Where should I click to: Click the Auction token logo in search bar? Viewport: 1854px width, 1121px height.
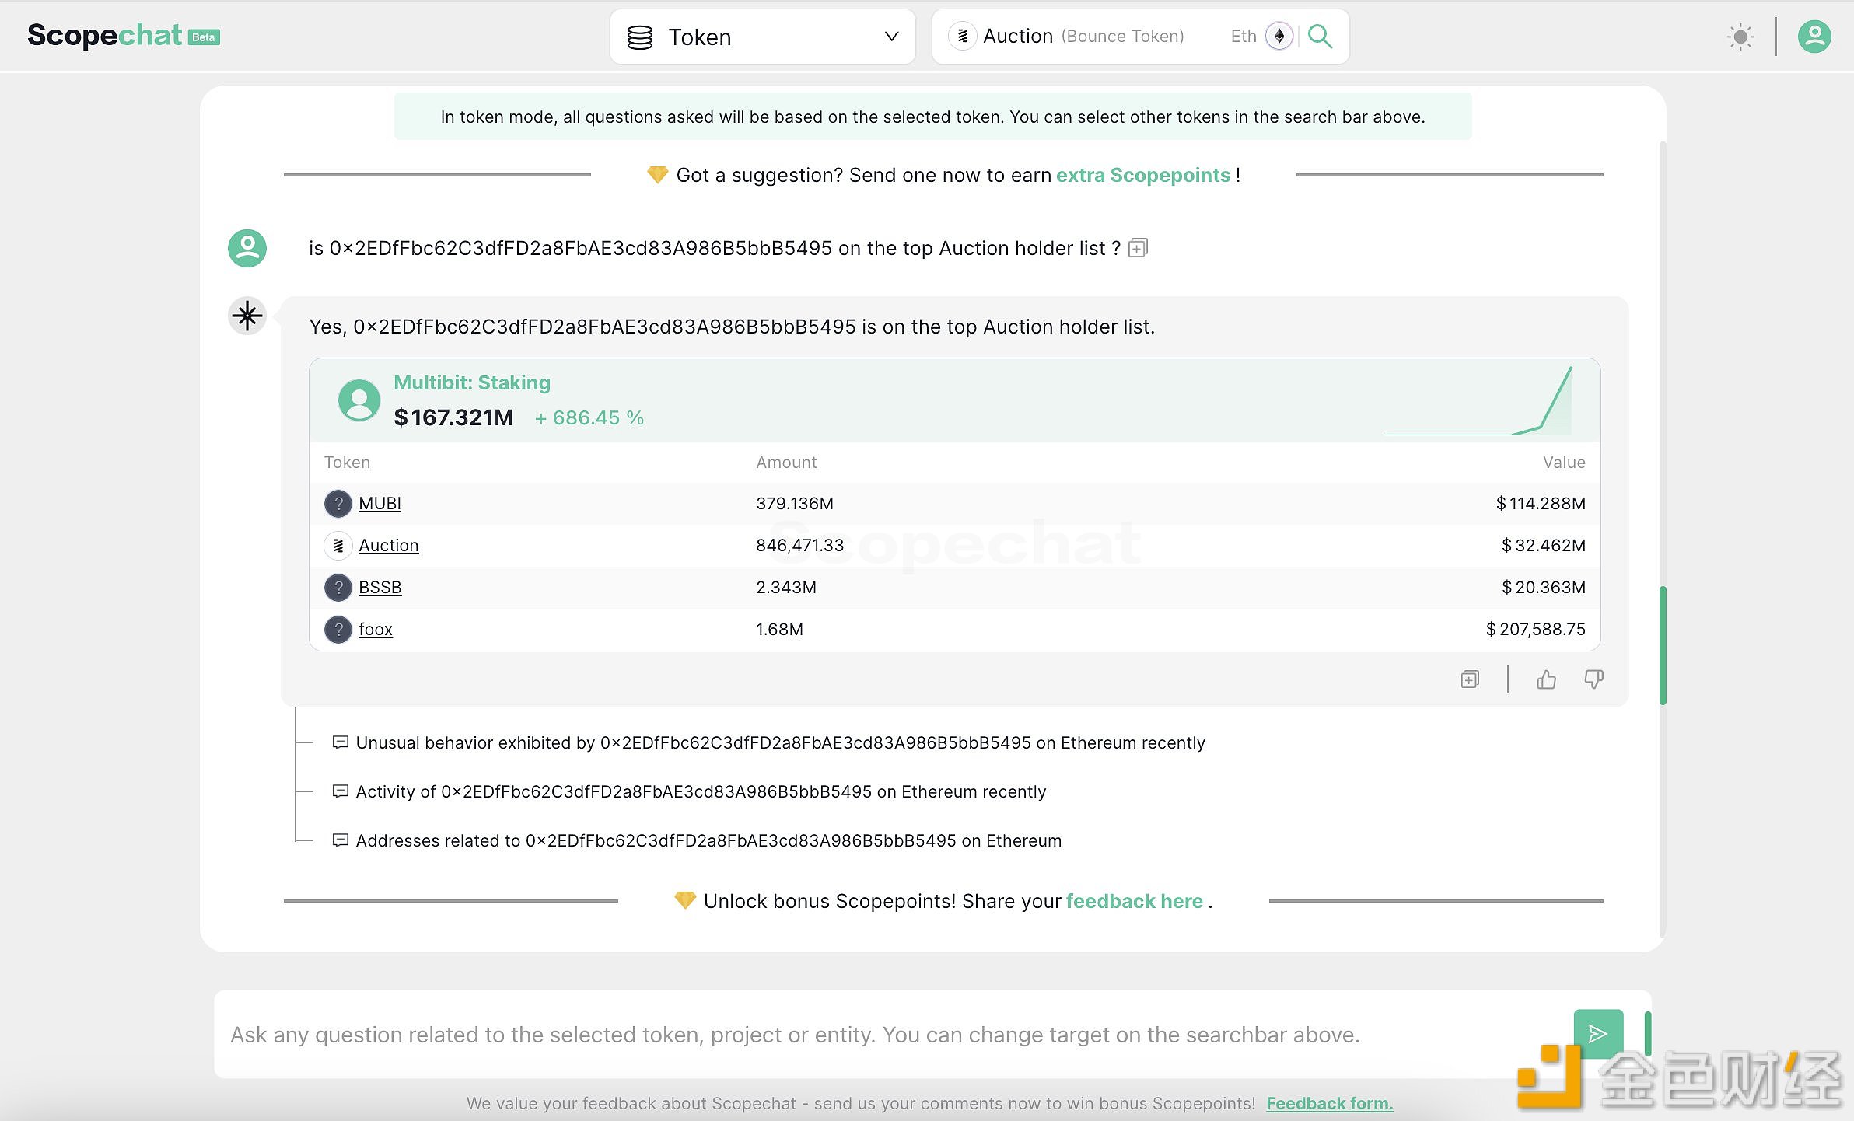(x=962, y=36)
